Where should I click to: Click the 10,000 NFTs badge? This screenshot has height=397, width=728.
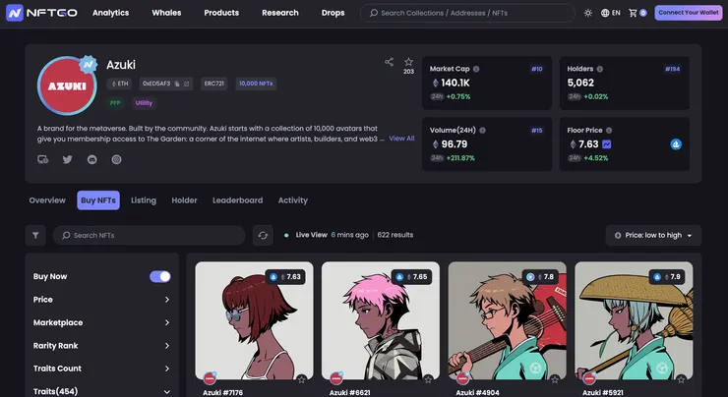(x=257, y=84)
